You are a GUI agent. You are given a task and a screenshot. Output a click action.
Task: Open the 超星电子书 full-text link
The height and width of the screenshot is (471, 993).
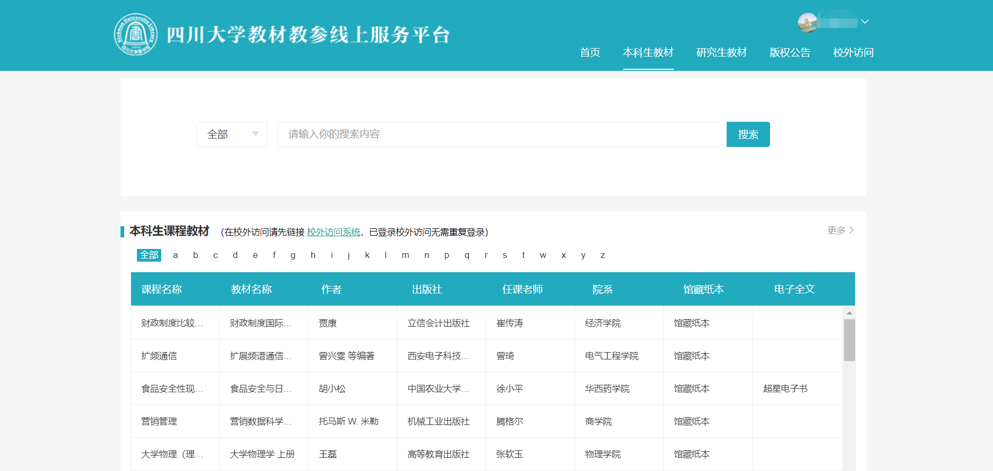(785, 389)
